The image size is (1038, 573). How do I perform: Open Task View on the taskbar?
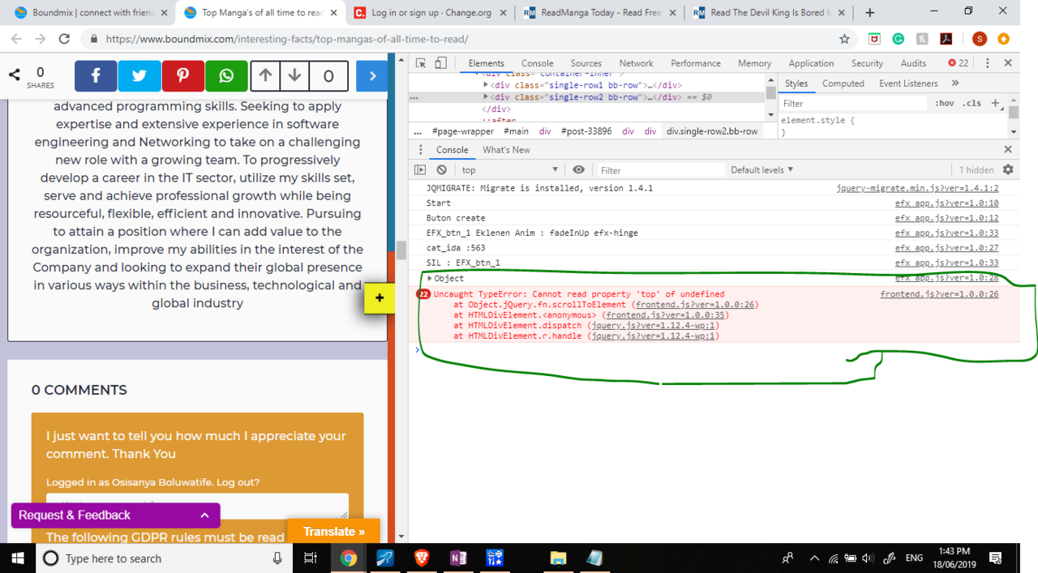310,558
